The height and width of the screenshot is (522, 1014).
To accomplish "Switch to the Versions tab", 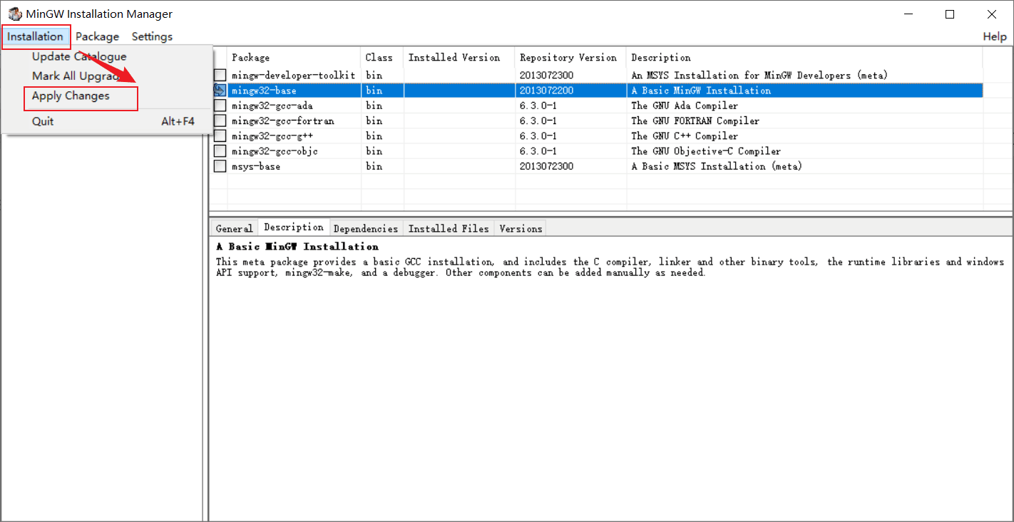I will pyautogui.click(x=521, y=228).
